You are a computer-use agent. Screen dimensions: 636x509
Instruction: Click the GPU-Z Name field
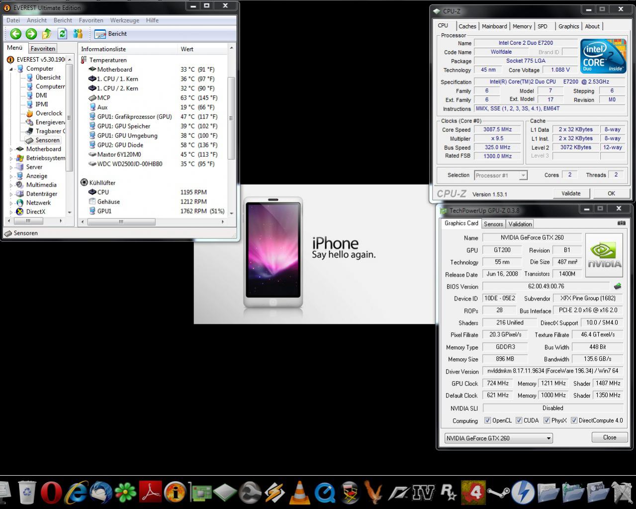point(532,238)
